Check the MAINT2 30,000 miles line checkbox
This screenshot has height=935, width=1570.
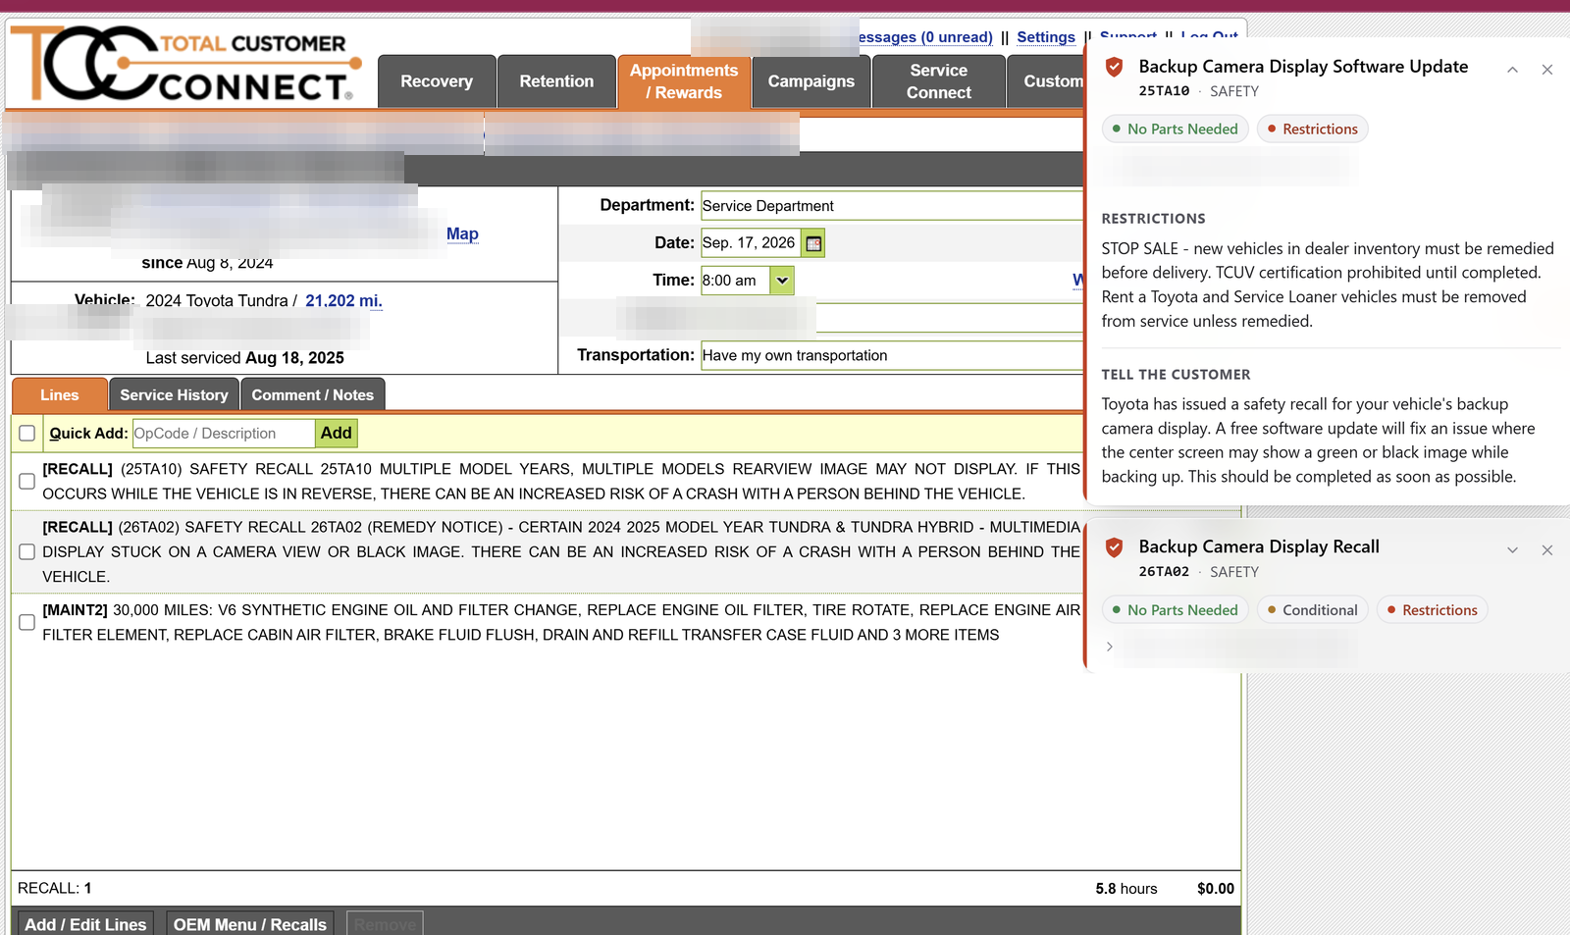click(27, 622)
